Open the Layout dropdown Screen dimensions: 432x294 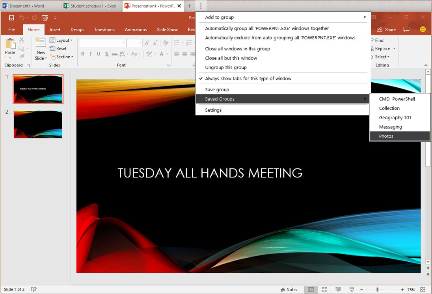pyautogui.click(x=61, y=40)
